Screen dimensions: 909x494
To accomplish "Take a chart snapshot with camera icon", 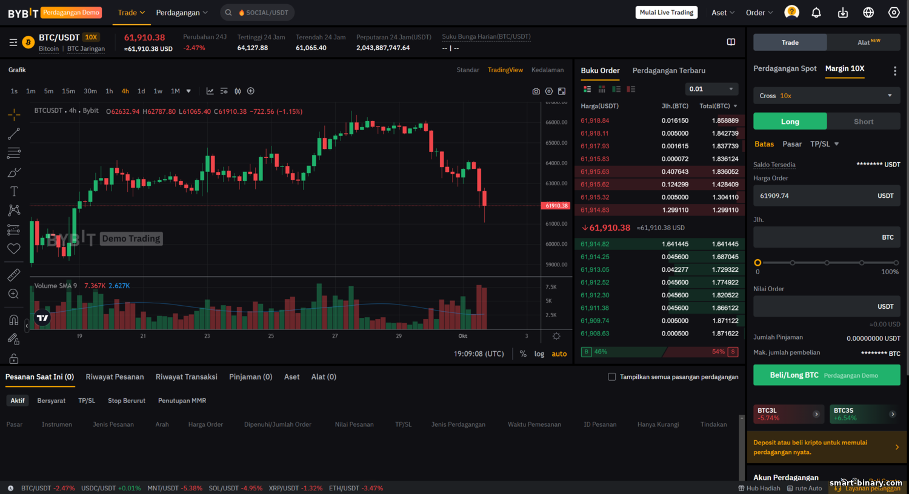I will pos(536,91).
